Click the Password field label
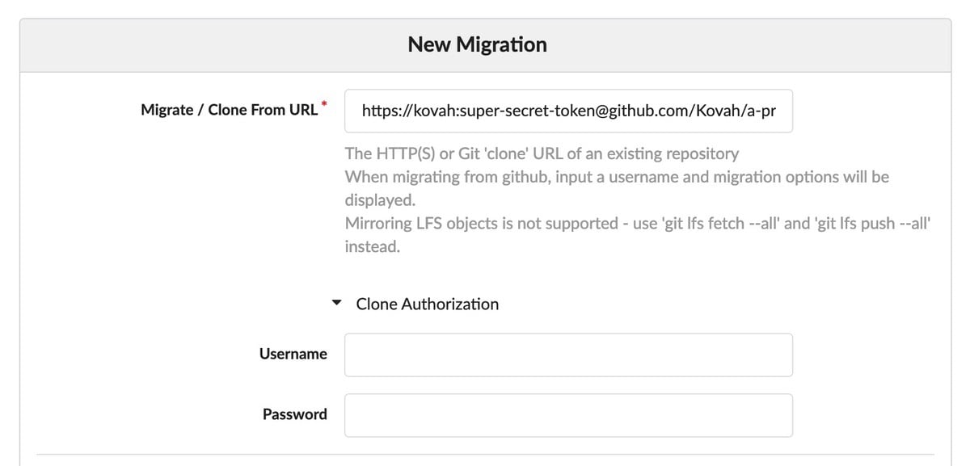 coord(295,414)
